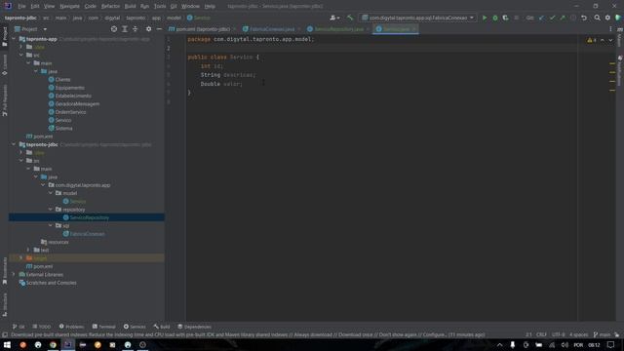Collapse the model package folder
Viewport: 624px width, 351px height.
click(x=51, y=193)
